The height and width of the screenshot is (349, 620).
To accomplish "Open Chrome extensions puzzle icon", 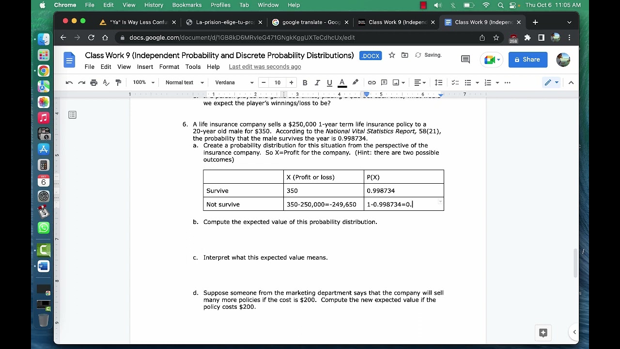I will click(x=527, y=37).
